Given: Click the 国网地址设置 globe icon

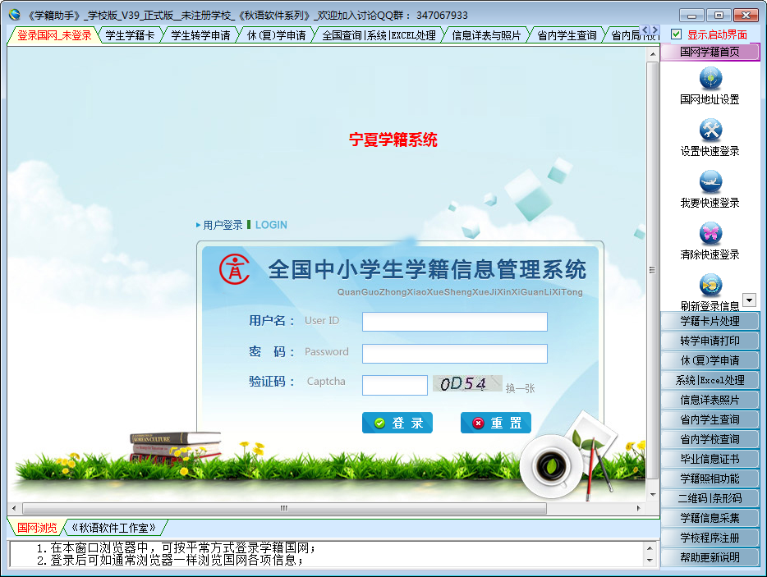Looking at the screenshot, I should (x=710, y=79).
